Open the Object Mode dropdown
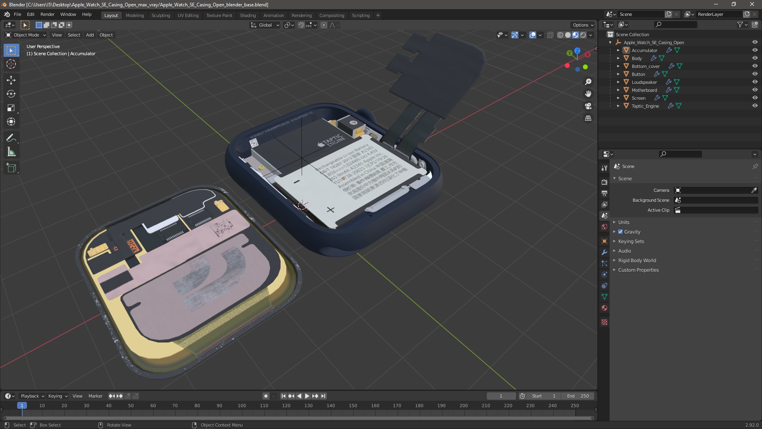The height and width of the screenshot is (429, 762). pyautogui.click(x=26, y=35)
